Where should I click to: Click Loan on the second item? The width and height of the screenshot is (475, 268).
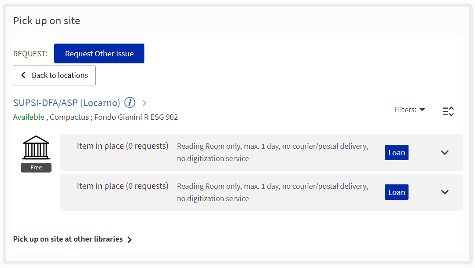coord(396,192)
